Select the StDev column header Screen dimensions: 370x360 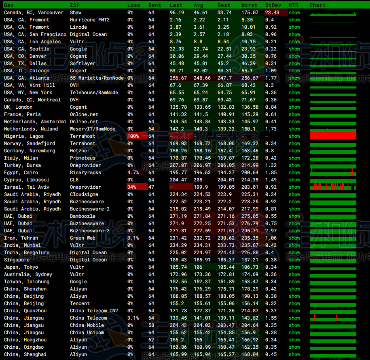click(274, 5)
